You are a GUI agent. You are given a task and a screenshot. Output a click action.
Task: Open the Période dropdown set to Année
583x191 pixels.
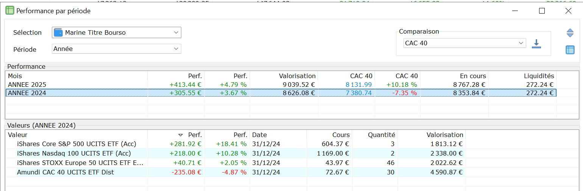[117, 49]
